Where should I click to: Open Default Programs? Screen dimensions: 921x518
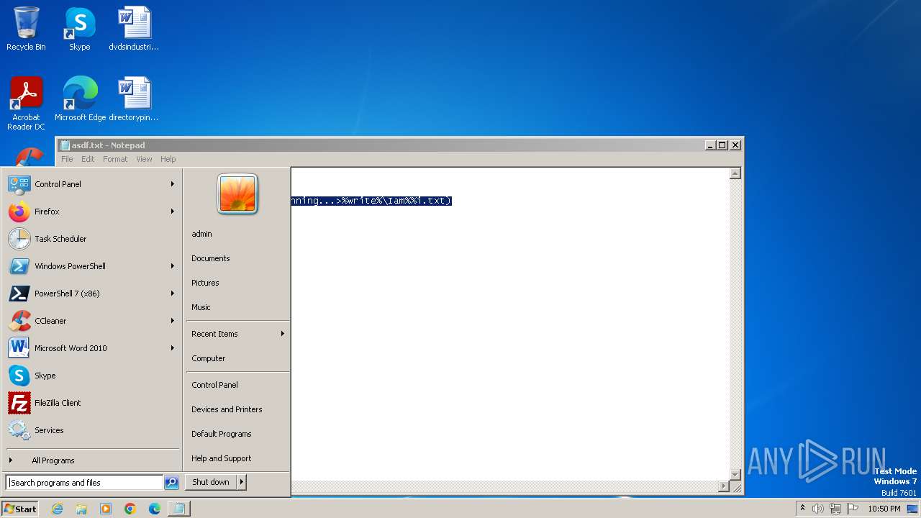[x=237, y=434]
